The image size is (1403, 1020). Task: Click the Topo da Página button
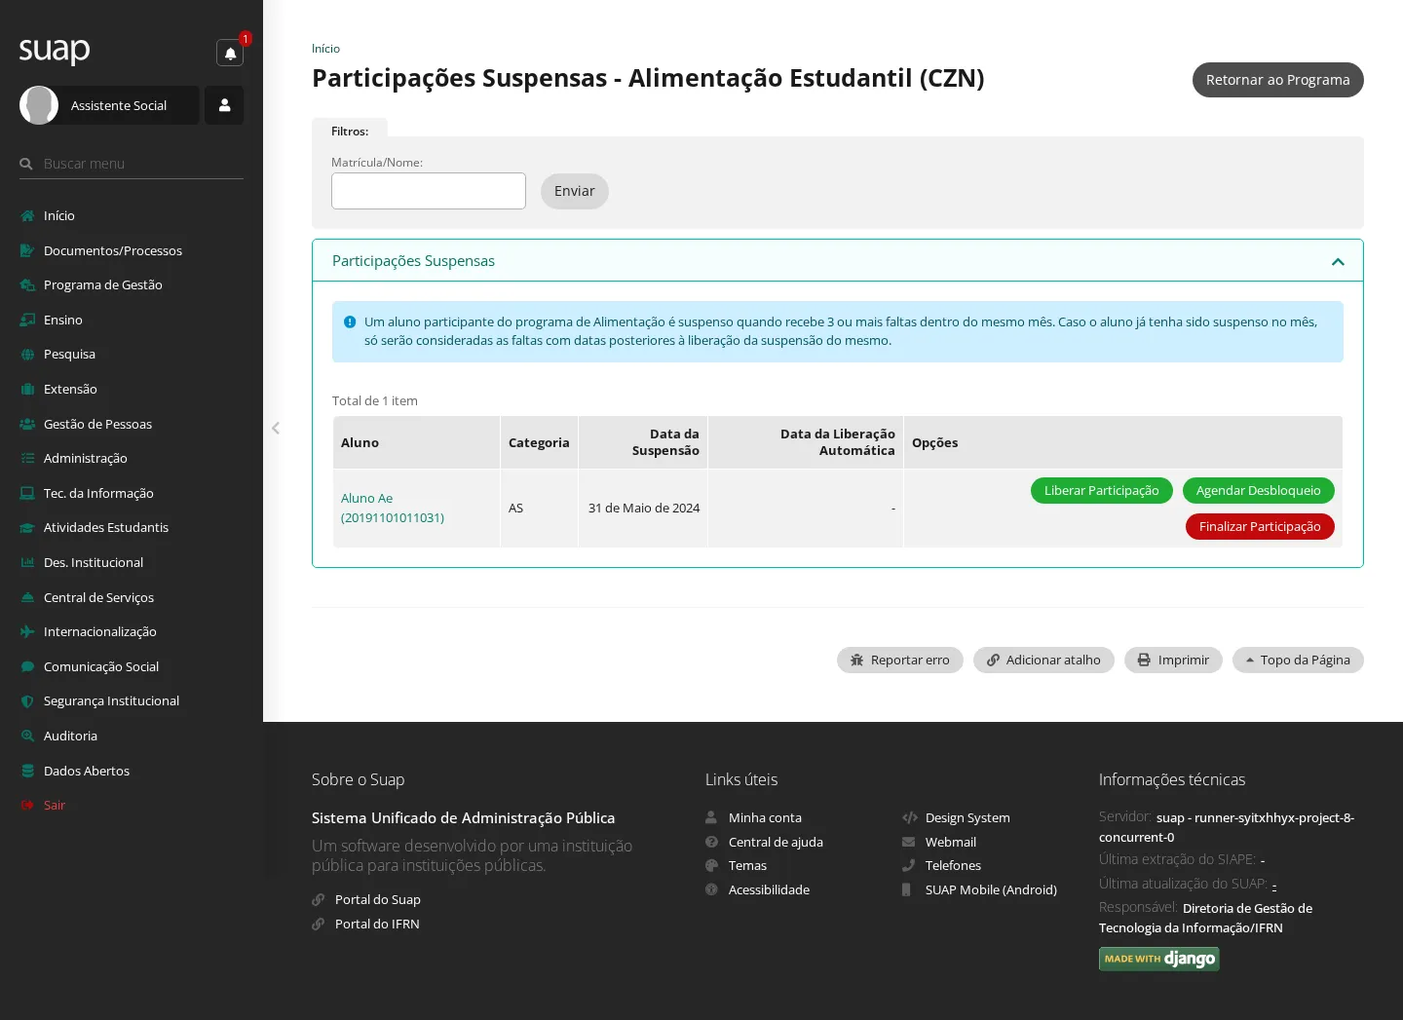(1298, 660)
